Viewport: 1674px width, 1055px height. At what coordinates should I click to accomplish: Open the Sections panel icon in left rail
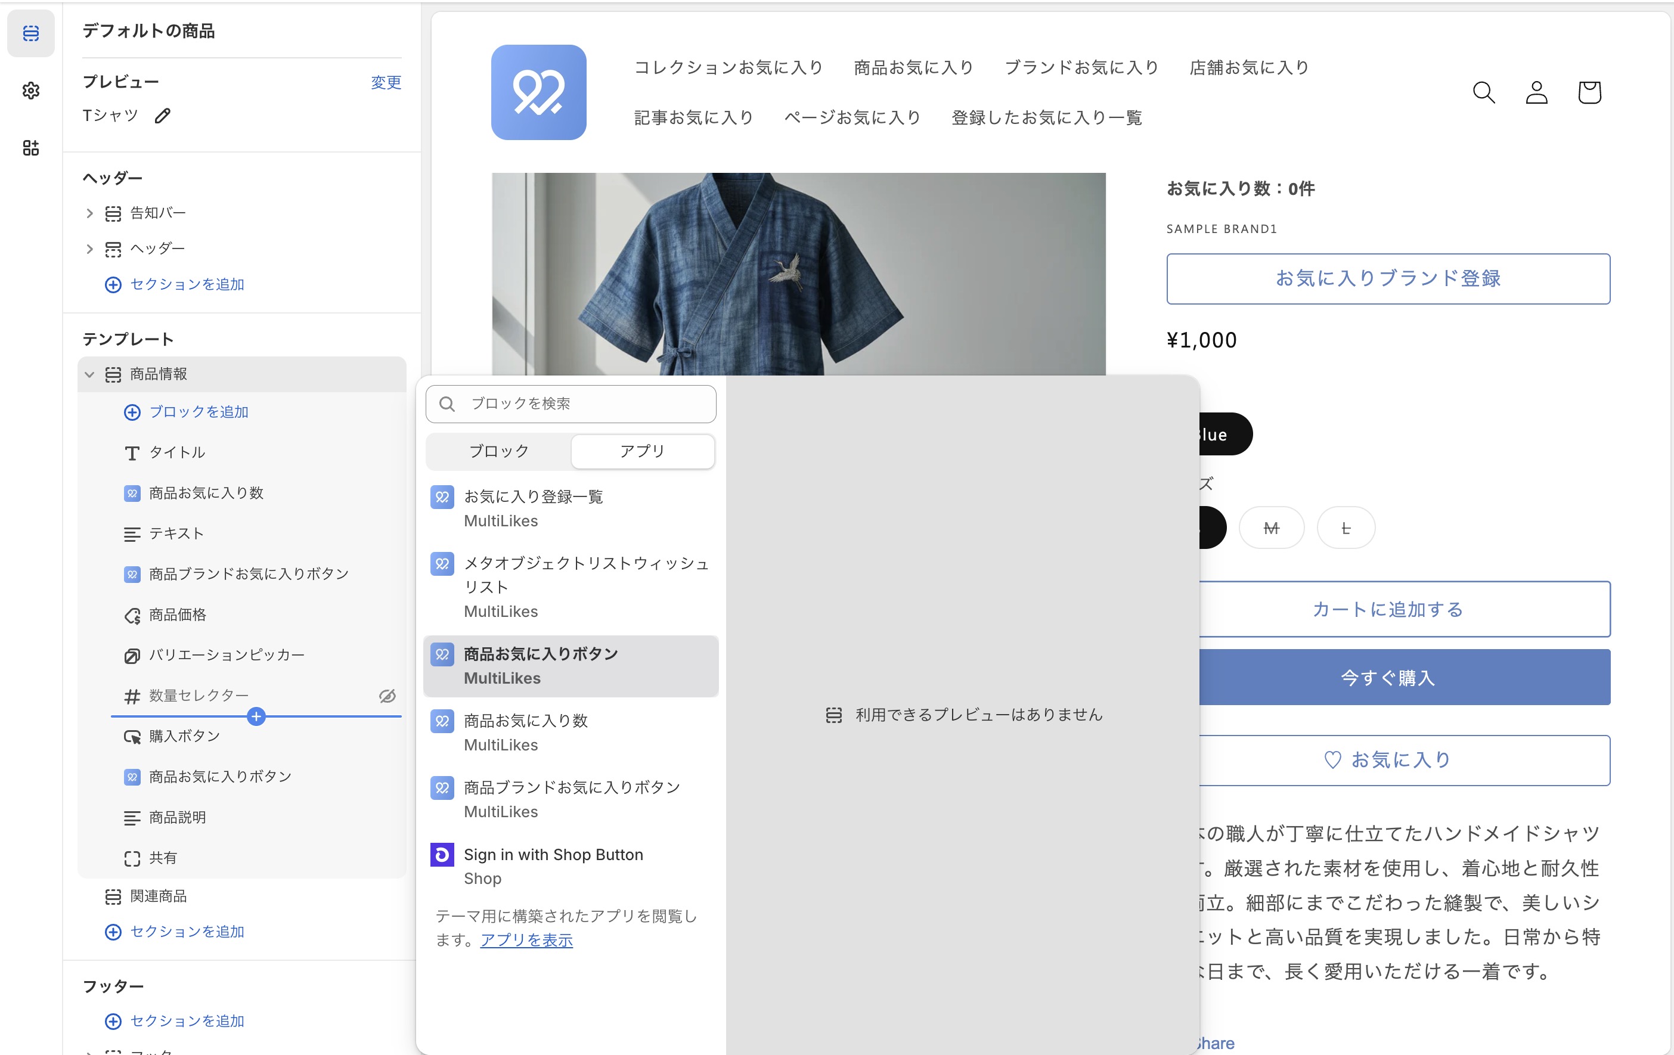point(30,33)
